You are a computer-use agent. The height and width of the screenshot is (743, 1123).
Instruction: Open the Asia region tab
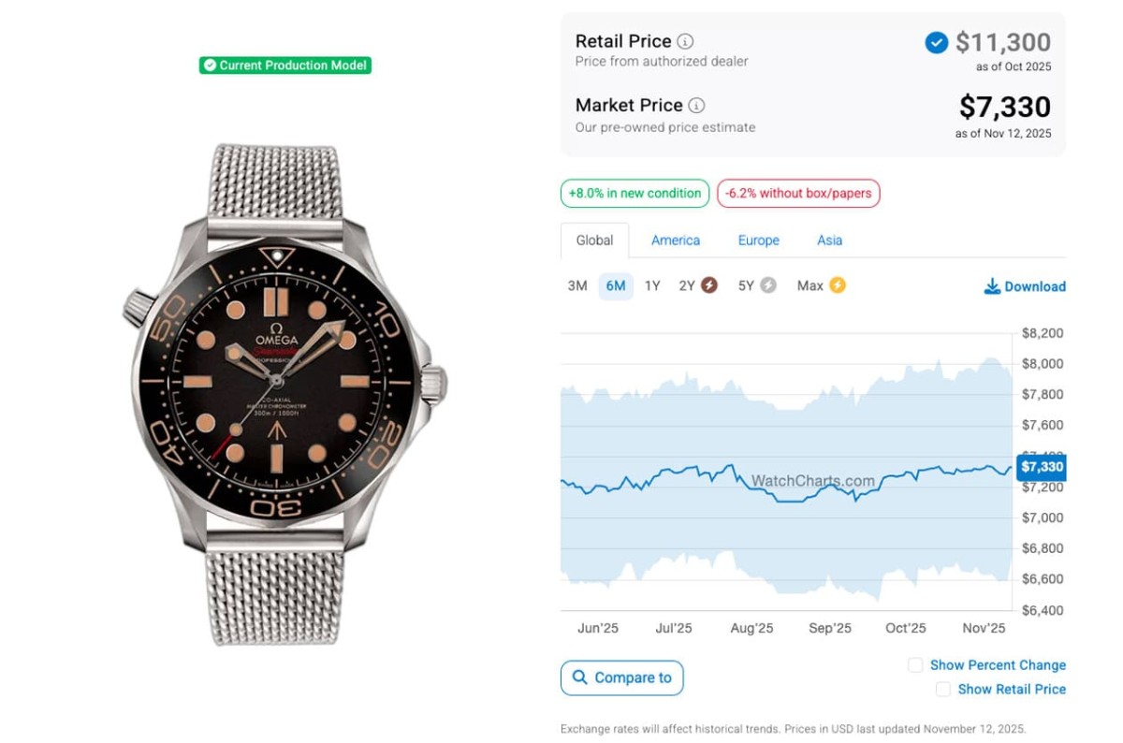tap(829, 240)
